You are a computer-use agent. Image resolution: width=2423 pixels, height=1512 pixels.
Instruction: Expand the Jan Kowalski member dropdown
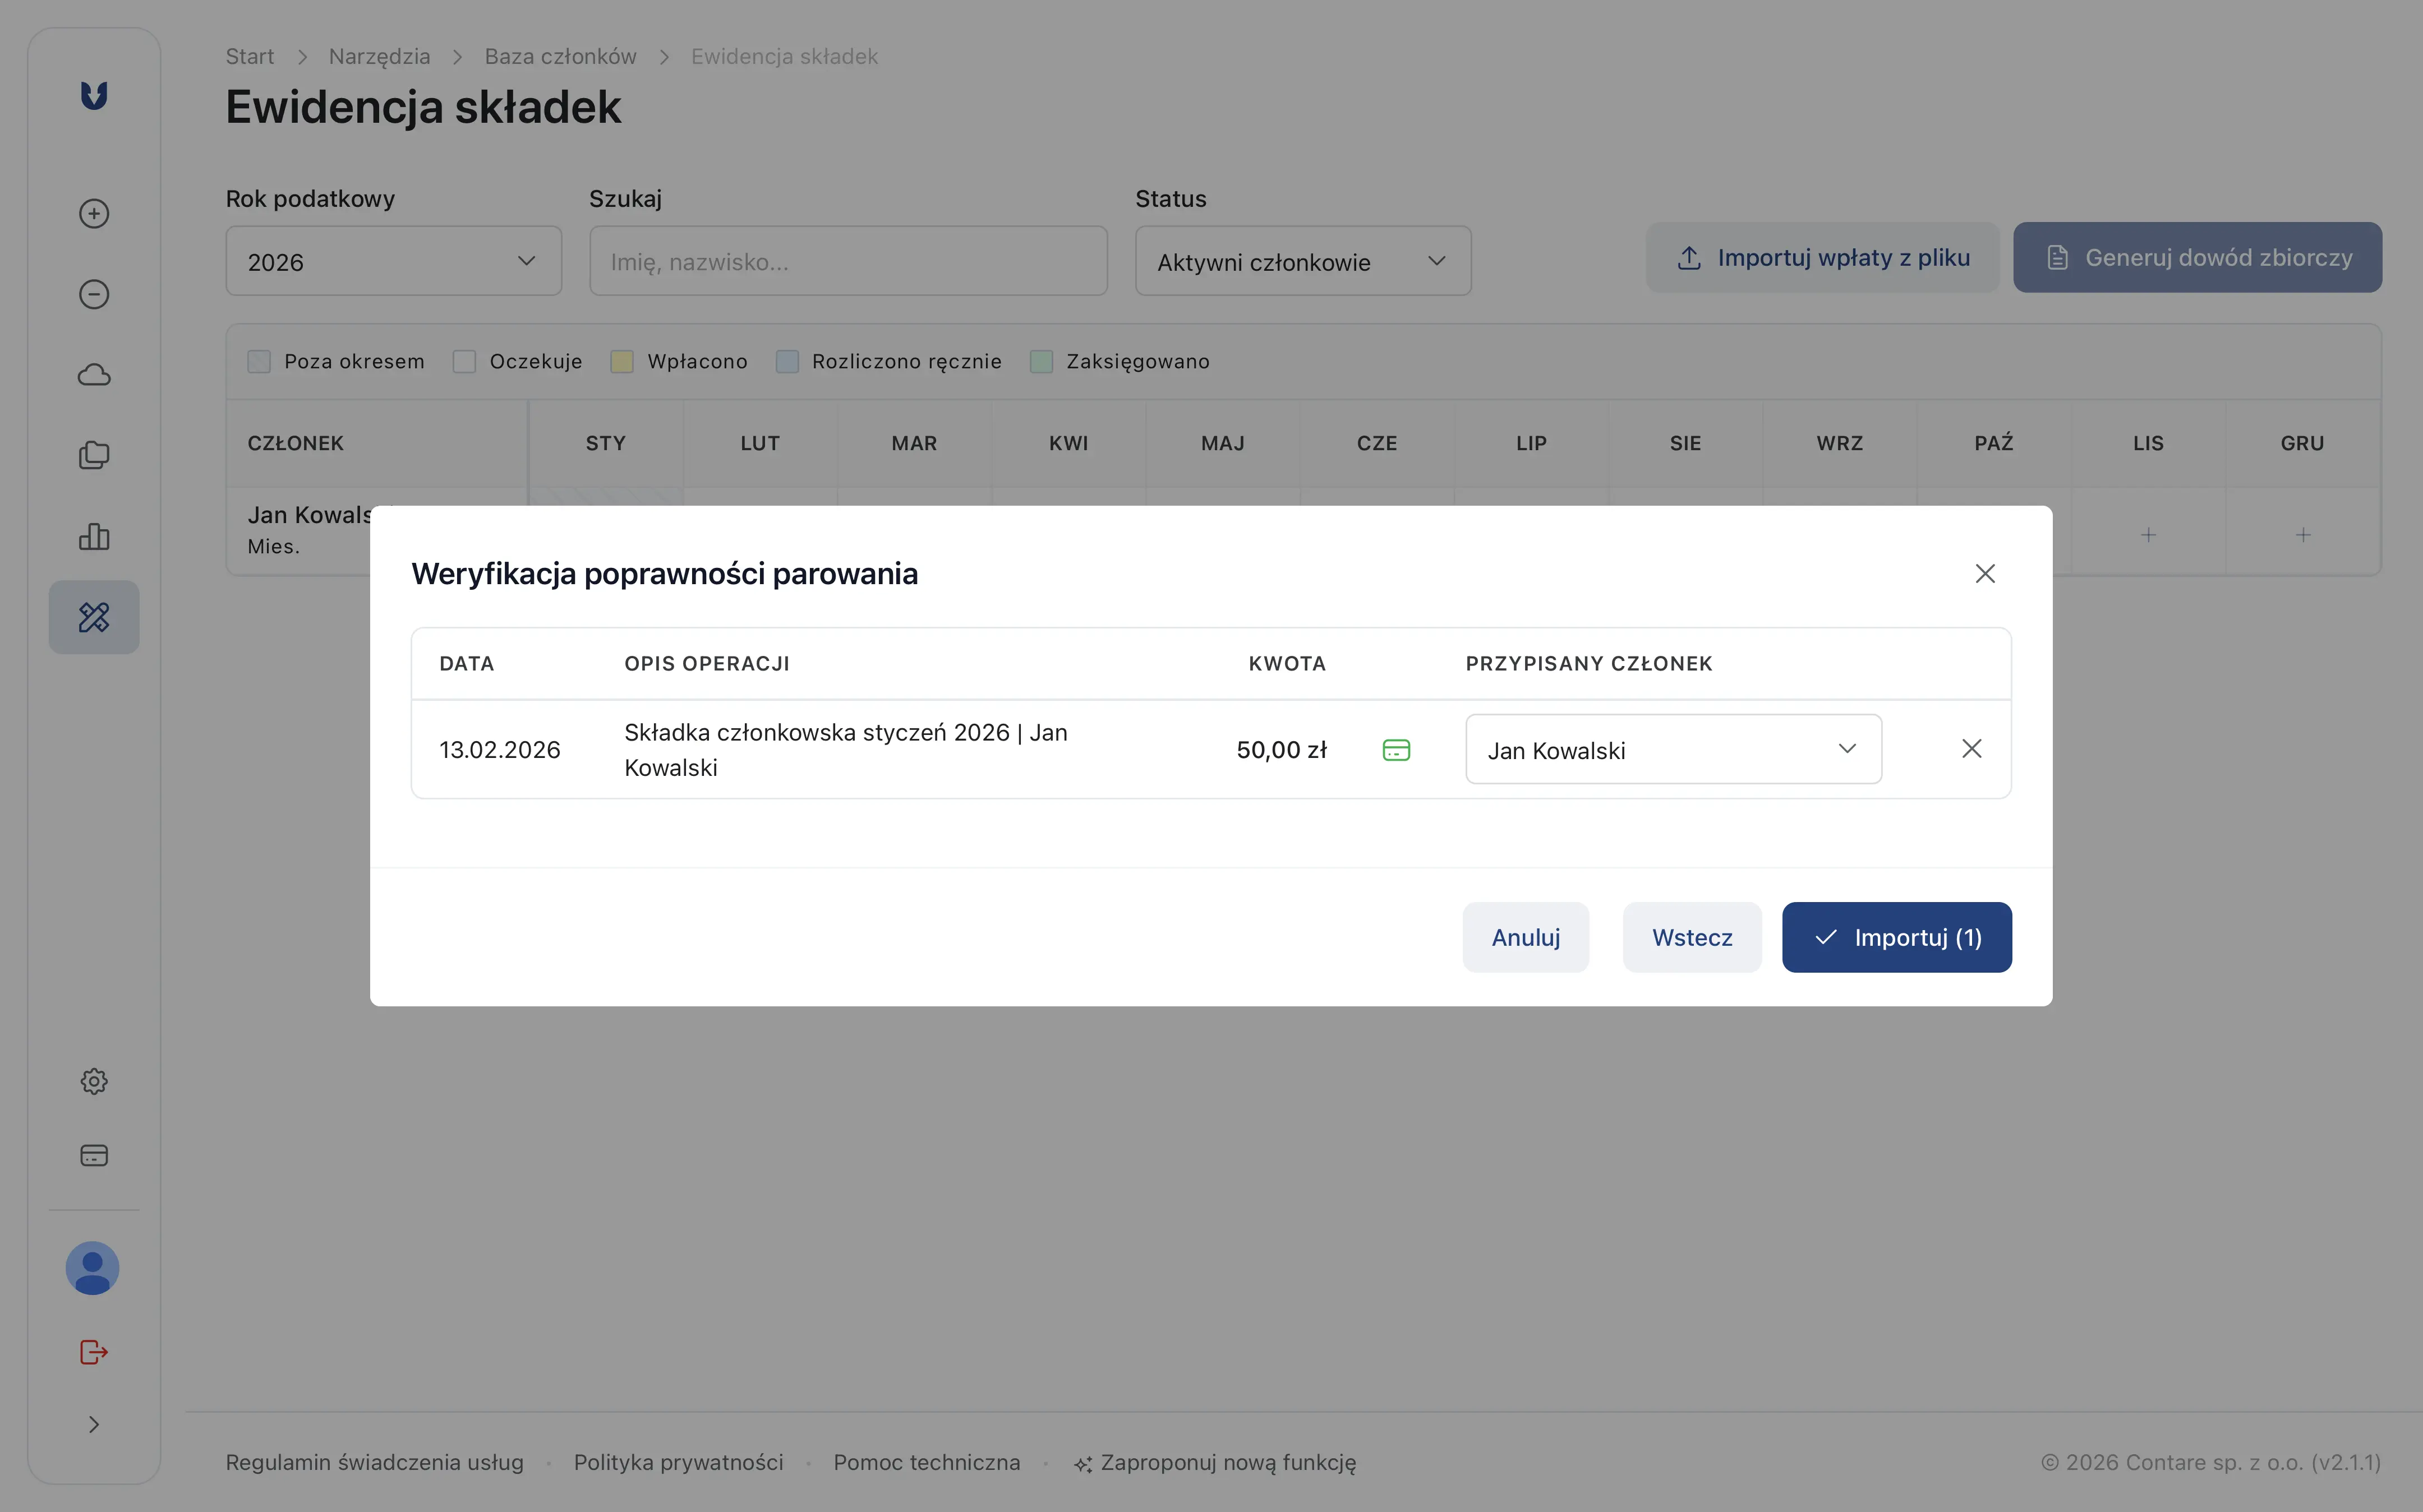pos(1673,750)
